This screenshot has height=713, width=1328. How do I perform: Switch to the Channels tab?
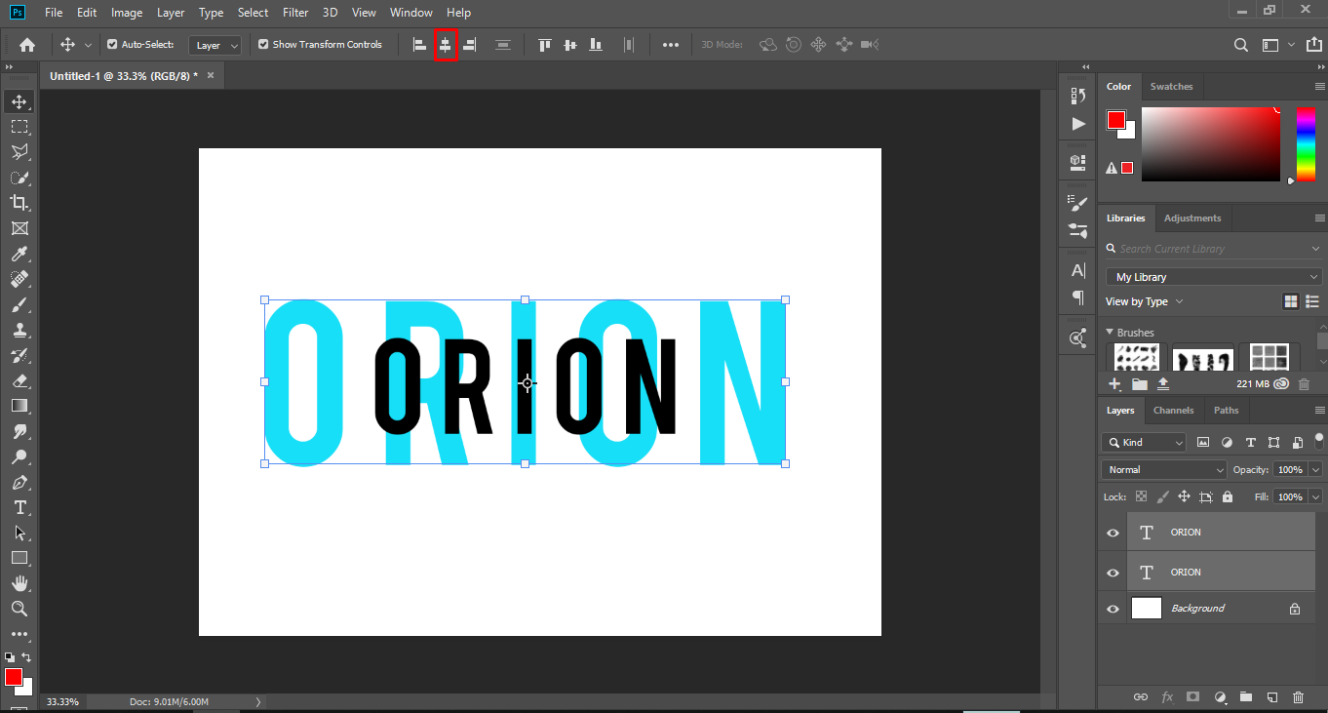click(x=1173, y=411)
